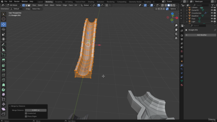
Task: Click the viewport zoom magnifier icon
Action: (x=176, y=25)
